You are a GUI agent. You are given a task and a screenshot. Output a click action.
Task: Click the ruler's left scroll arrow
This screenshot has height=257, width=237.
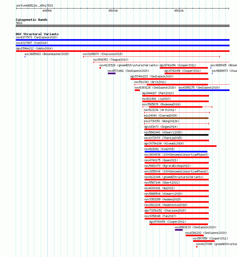pyautogui.click(x=17, y=8)
